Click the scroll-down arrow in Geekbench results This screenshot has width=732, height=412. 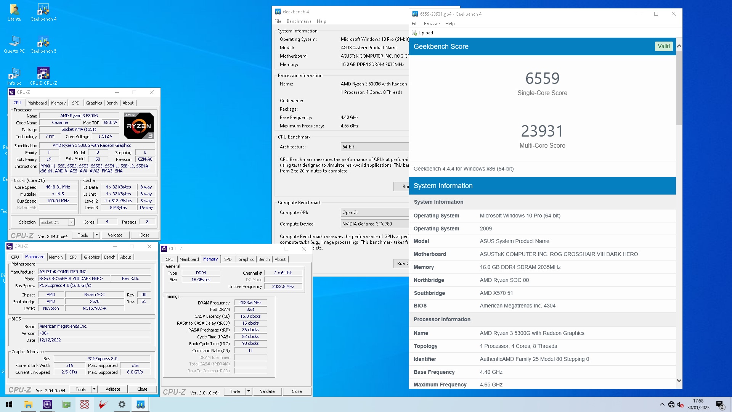tap(679, 380)
